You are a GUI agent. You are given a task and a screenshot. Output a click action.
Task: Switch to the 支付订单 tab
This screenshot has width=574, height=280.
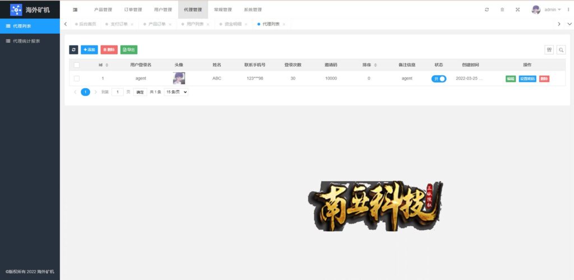pyautogui.click(x=119, y=24)
